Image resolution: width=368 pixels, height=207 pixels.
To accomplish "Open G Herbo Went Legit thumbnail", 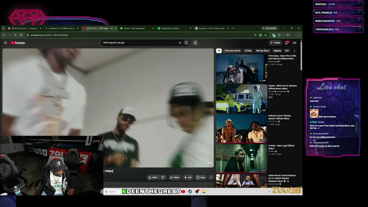I will tap(241, 158).
